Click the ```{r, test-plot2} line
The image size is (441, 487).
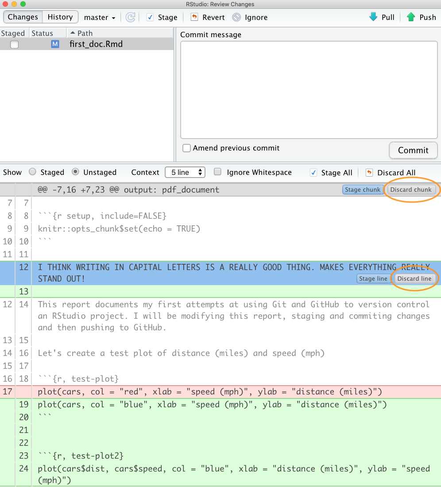tap(81, 456)
